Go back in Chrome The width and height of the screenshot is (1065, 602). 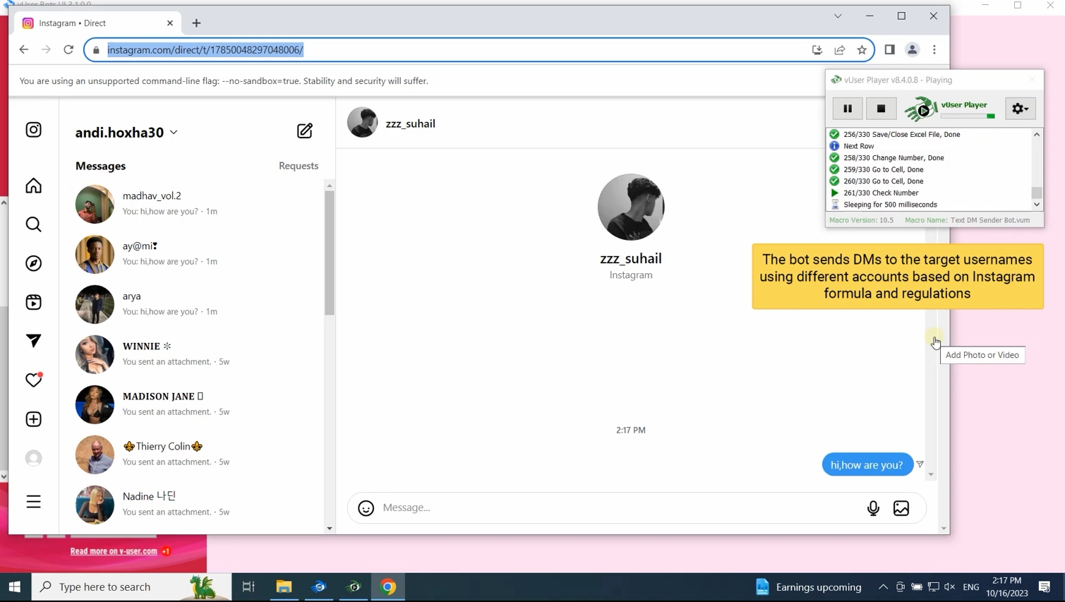point(24,50)
